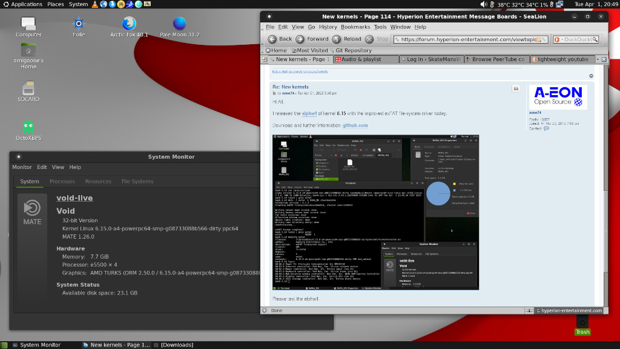Open the attached desktop screenshot thumbnail
This screenshot has height=349, width=620.
(375, 213)
